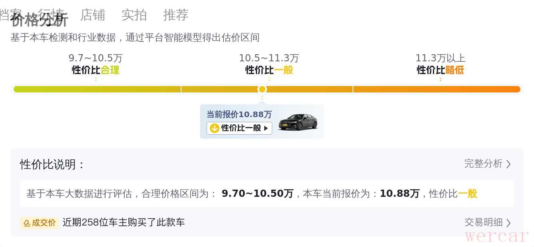Viewport: 534px width, 247px height.
Task: Click the play triangle in 性价比一般 button
Action: click(x=266, y=128)
